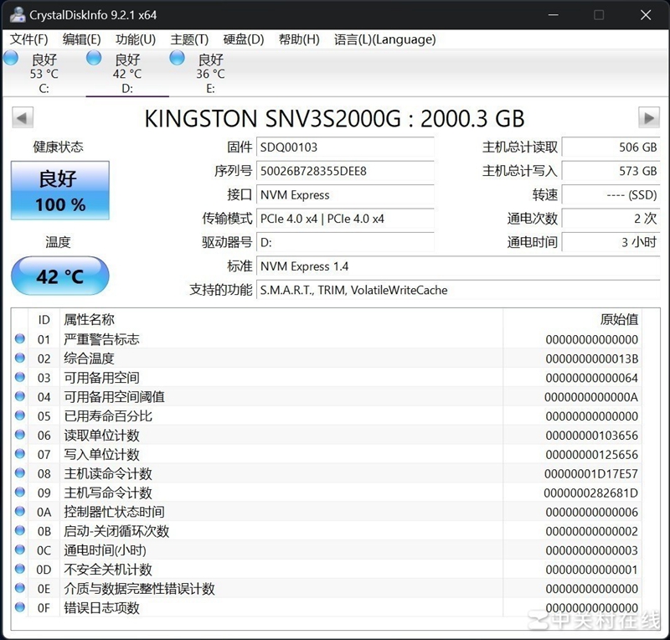
Task: Click the host writes value 573 GB
Action: tap(611, 172)
